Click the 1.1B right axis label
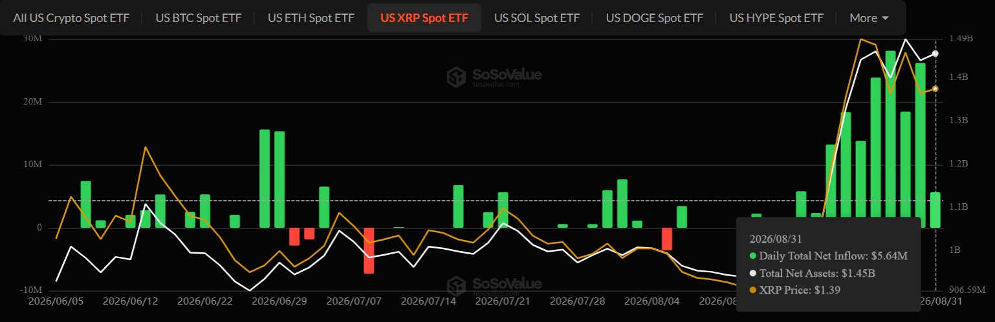Image resolution: width=995 pixels, height=322 pixels. [x=959, y=206]
